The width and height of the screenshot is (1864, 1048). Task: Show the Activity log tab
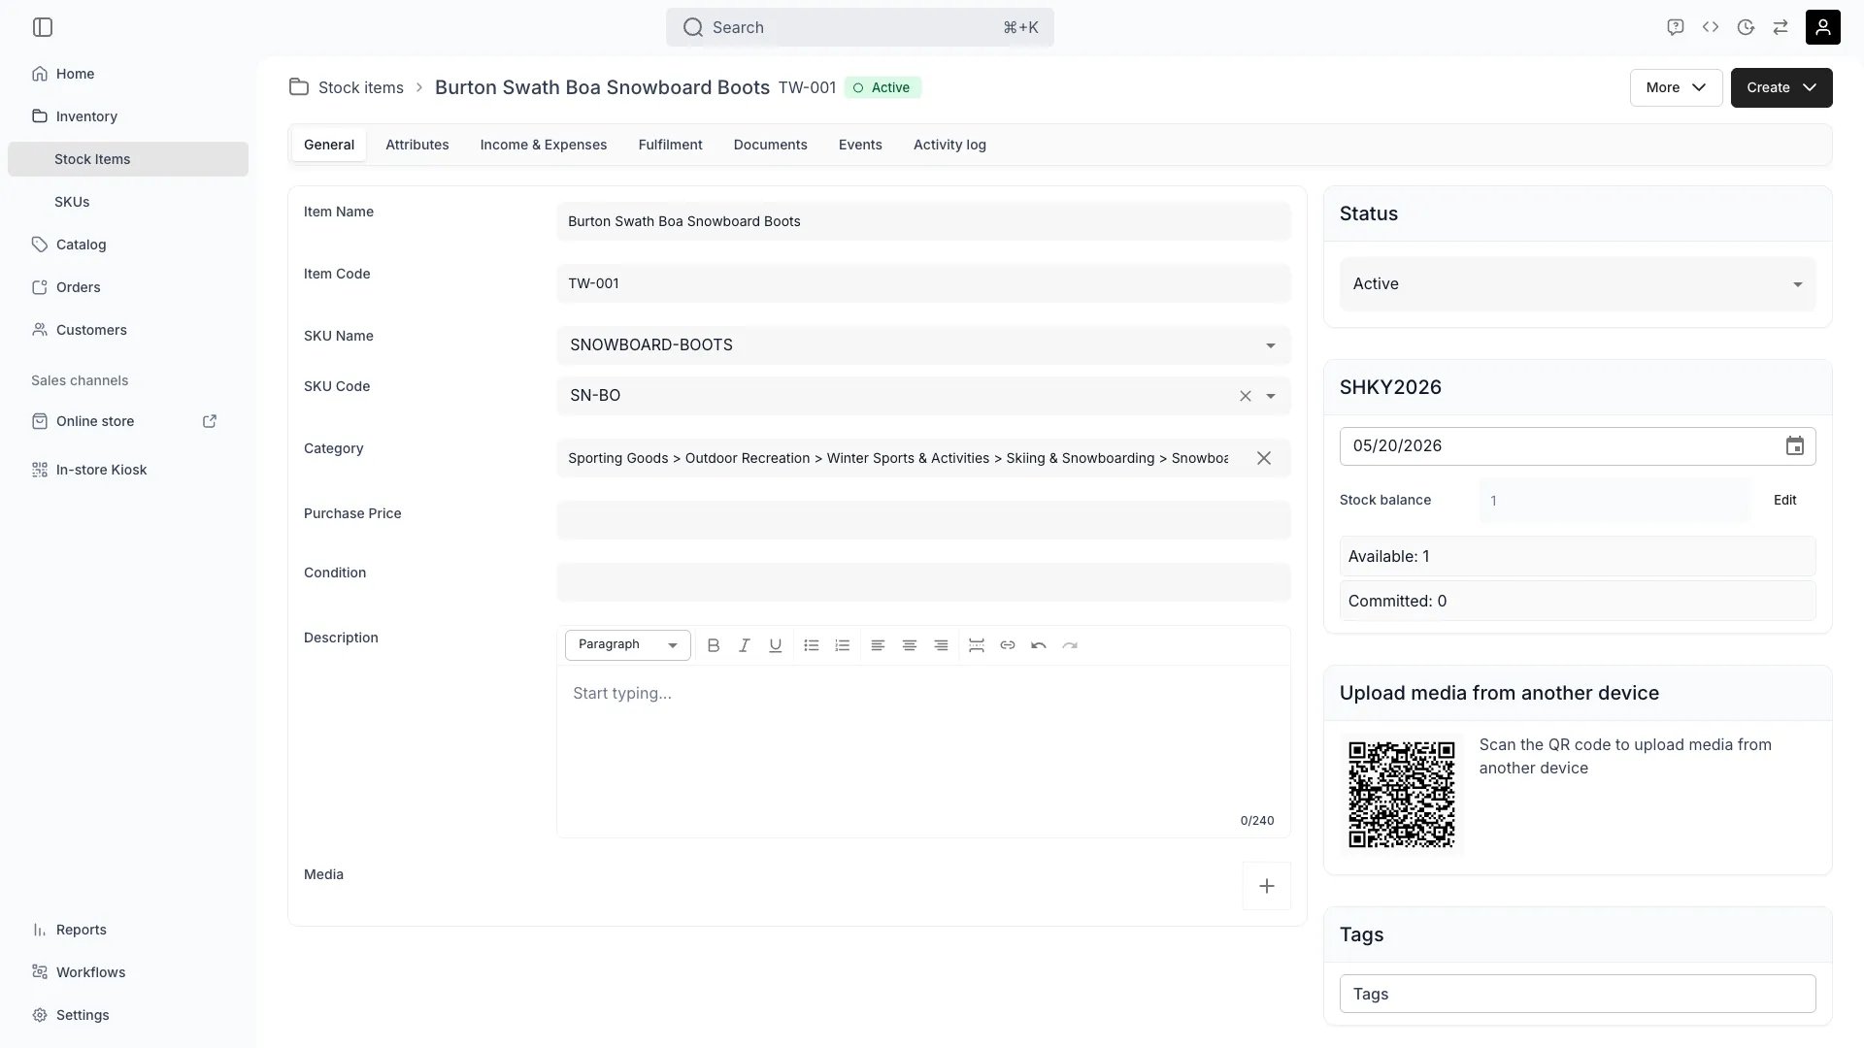949,145
